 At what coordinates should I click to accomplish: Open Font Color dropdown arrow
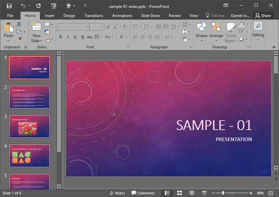(x=127, y=37)
